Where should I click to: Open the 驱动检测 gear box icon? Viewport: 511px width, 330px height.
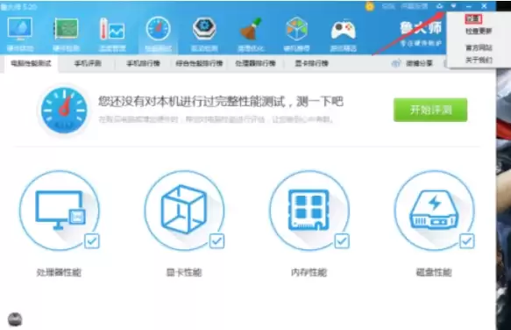point(204,29)
